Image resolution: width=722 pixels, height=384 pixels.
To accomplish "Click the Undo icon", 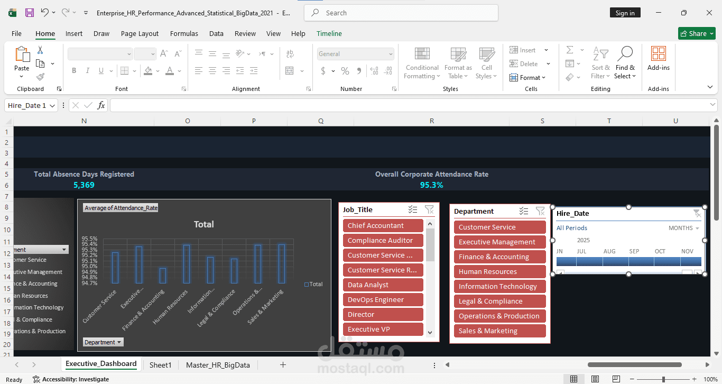I will pos(44,13).
